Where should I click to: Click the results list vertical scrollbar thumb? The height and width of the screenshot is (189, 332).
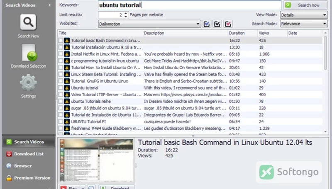325,53
